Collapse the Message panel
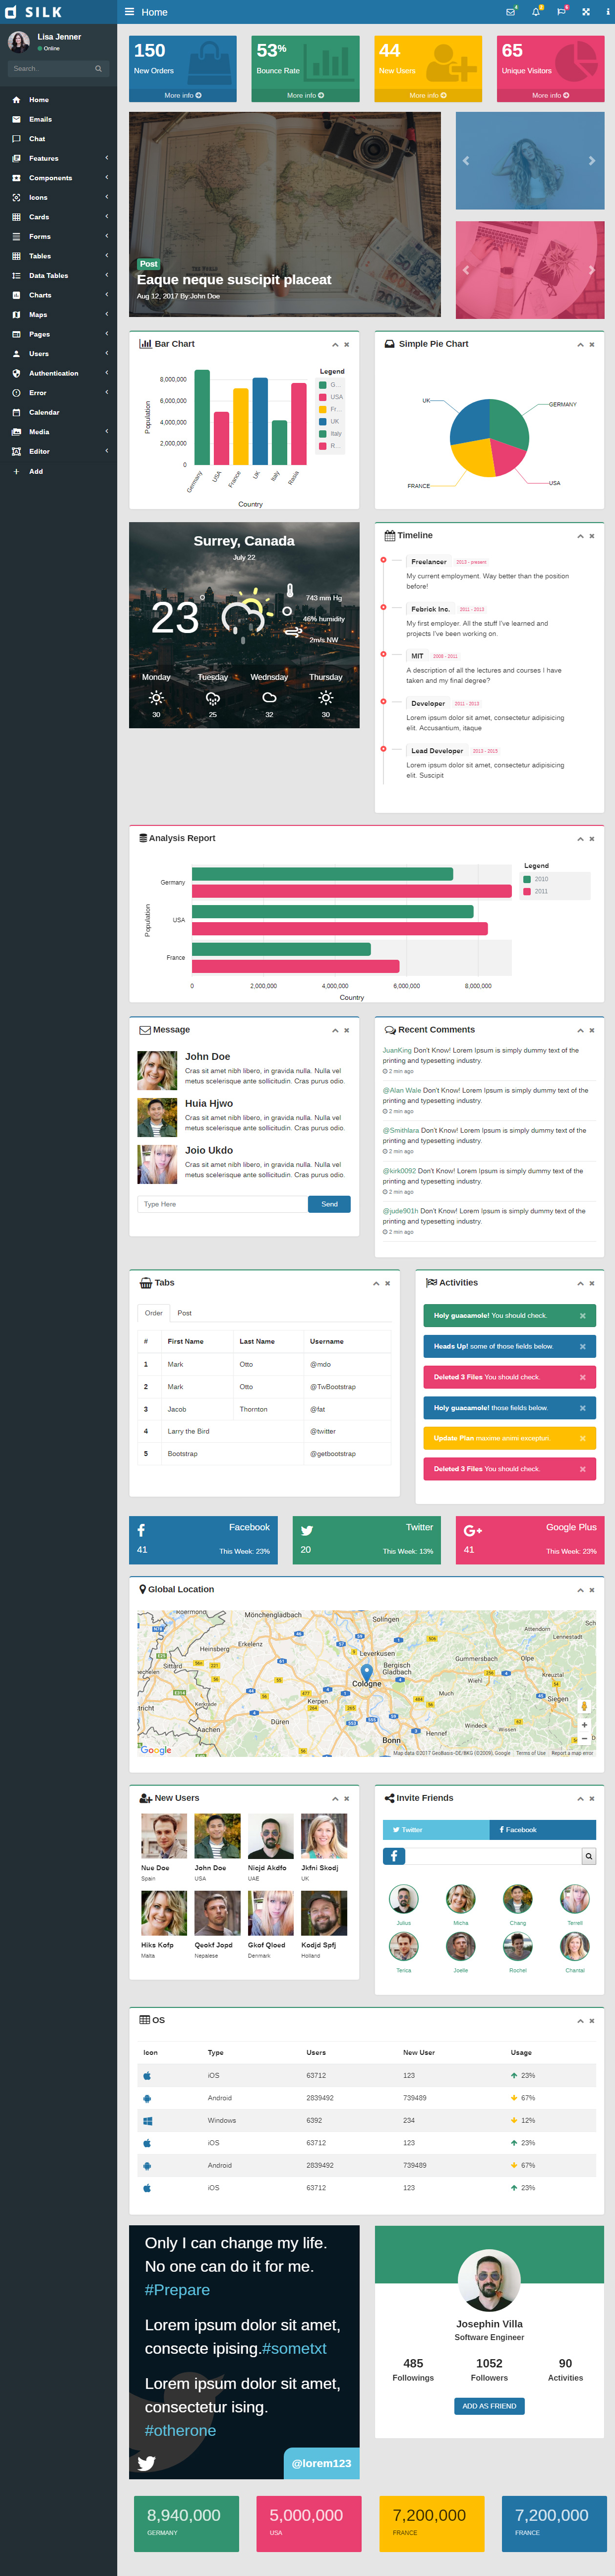 (335, 1030)
